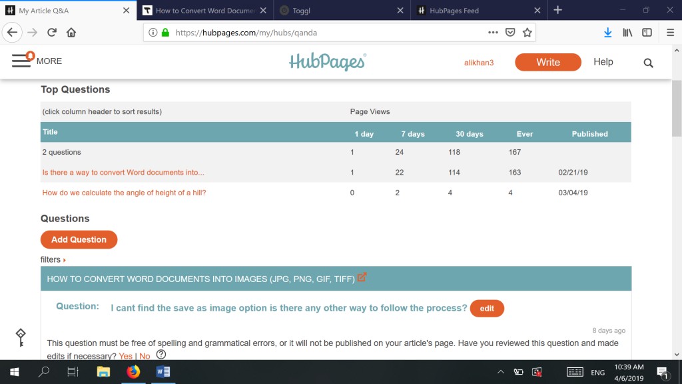Open article via external link icon
The width and height of the screenshot is (682, 384).
pos(362,277)
